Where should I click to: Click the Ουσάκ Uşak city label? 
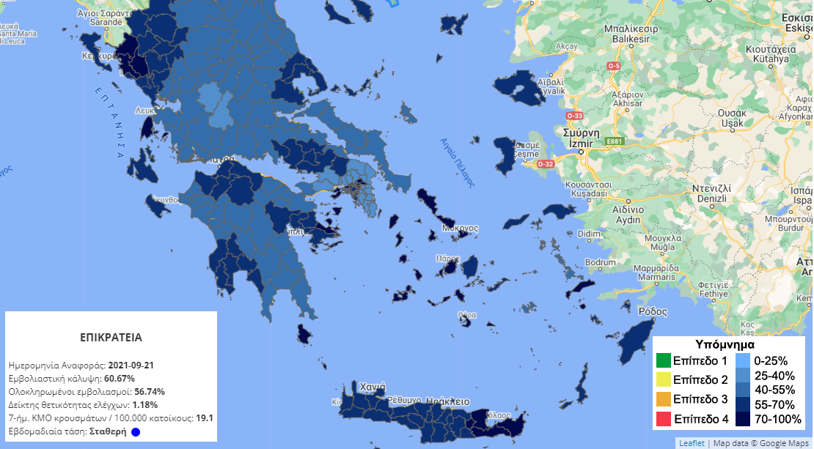click(x=733, y=118)
